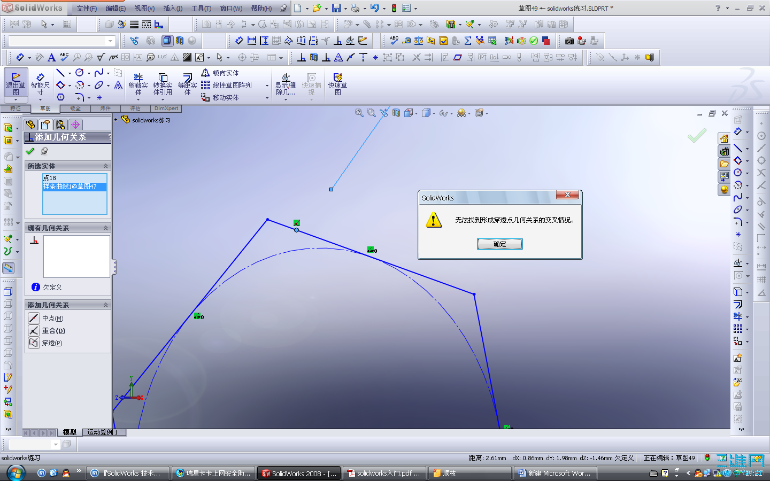Switch to the DimXpert ribbon tab

(x=166, y=108)
